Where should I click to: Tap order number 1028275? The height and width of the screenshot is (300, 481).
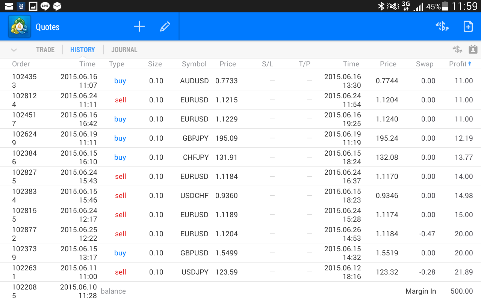click(x=24, y=176)
